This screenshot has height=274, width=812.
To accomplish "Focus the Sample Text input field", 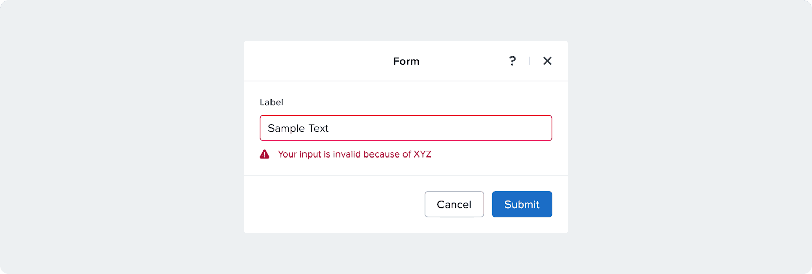I will pyautogui.click(x=406, y=128).
